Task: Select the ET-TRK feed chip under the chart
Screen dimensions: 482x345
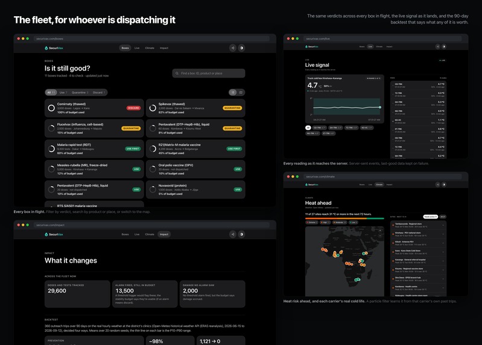Action: coord(328,133)
